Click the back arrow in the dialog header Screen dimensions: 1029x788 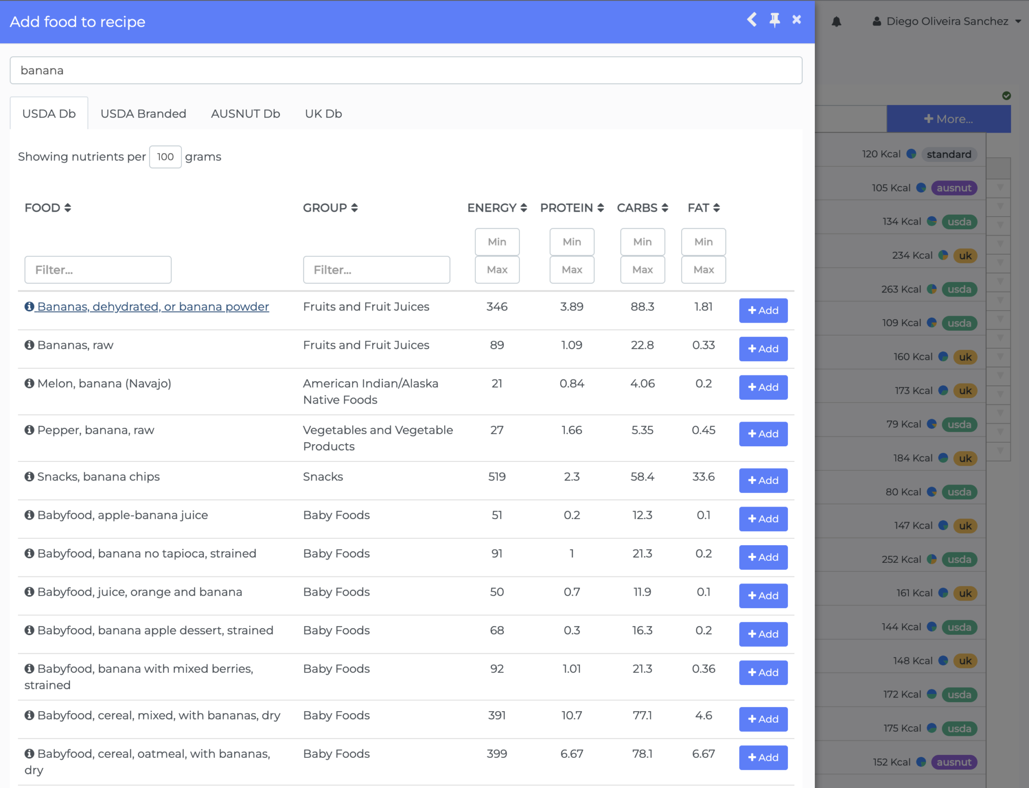[x=752, y=20]
